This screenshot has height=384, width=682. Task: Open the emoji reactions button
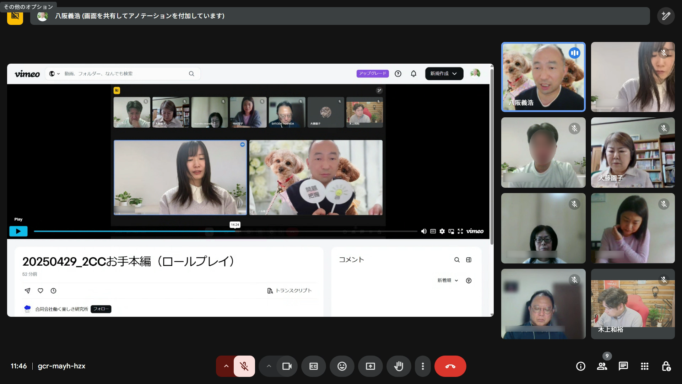(x=342, y=366)
